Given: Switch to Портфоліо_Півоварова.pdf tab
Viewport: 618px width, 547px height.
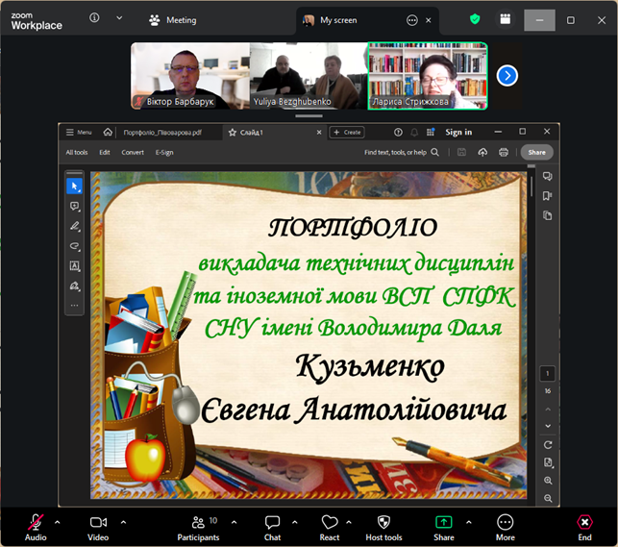Looking at the screenshot, I should (x=162, y=133).
